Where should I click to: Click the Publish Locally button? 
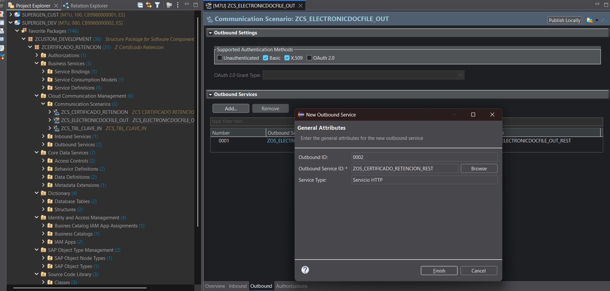point(565,20)
